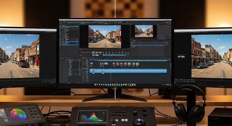Click the AFTER label on the right monitor
The height and width of the screenshot is (126, 232).
coord(181,57)
